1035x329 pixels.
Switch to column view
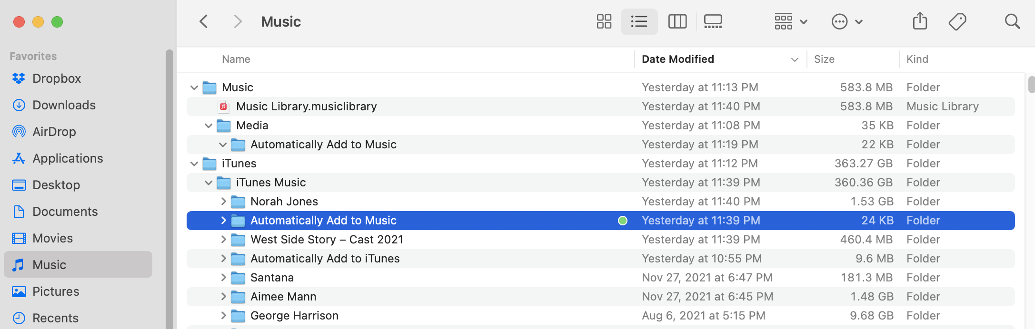[677, 21]
